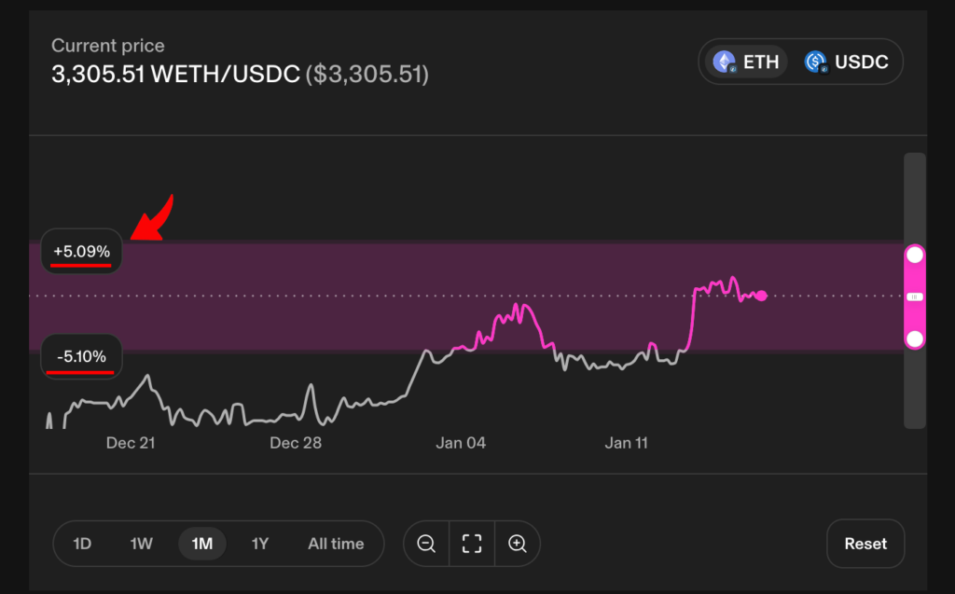Click the middle grip of range slider
The height and width of the screenshot is (594, 955).
pos(915,297)
